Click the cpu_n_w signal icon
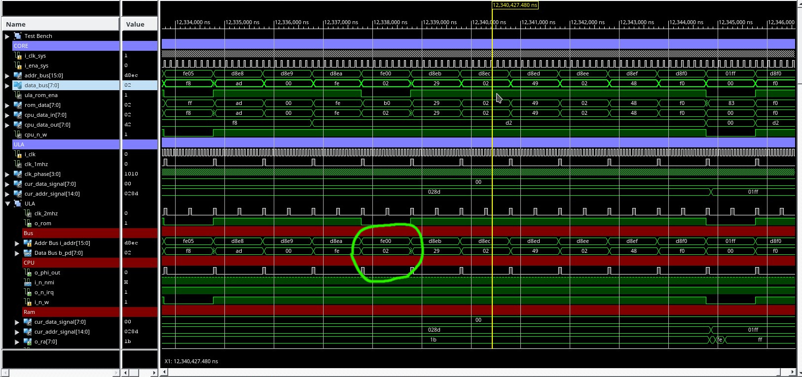 [x=18, y=135]
